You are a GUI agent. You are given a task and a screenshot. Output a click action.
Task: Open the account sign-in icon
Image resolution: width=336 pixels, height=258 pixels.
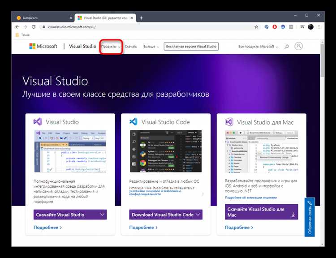(x=298, y=46)
